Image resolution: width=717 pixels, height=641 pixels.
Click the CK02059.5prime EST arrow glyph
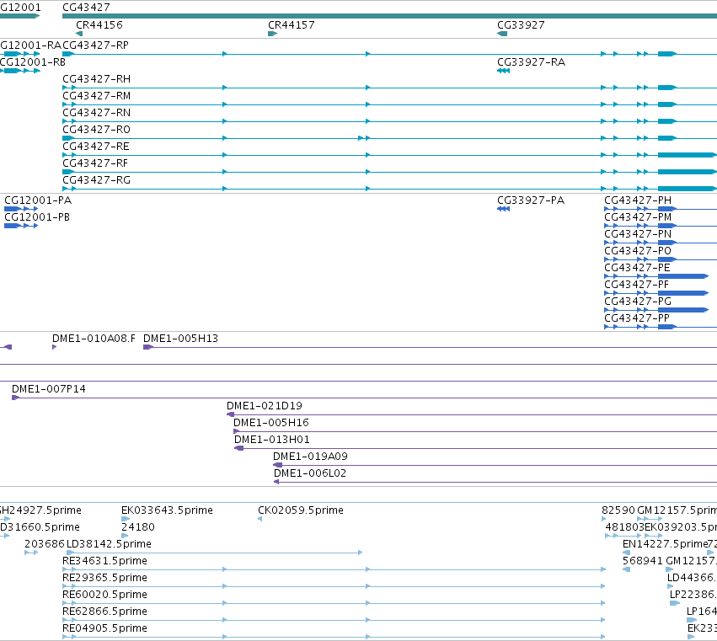[260, 520]
